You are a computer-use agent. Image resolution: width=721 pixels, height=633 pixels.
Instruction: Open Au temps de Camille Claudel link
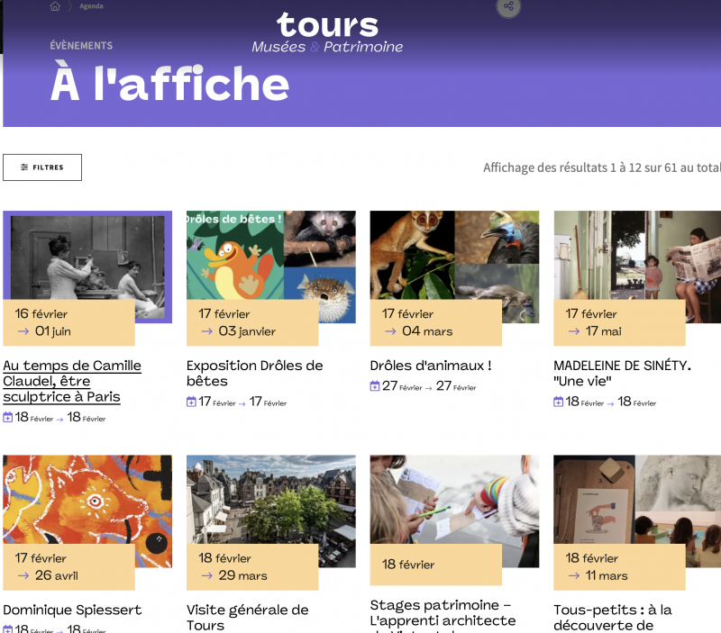[x=72, y=381]
